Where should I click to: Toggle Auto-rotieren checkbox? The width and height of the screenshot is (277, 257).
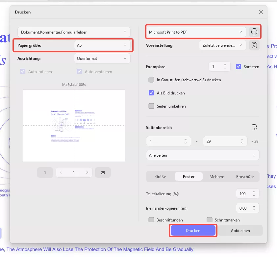(23, 71)
